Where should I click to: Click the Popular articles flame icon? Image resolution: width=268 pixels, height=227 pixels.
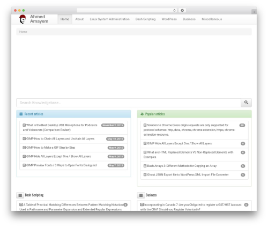(x=142, y=114)
